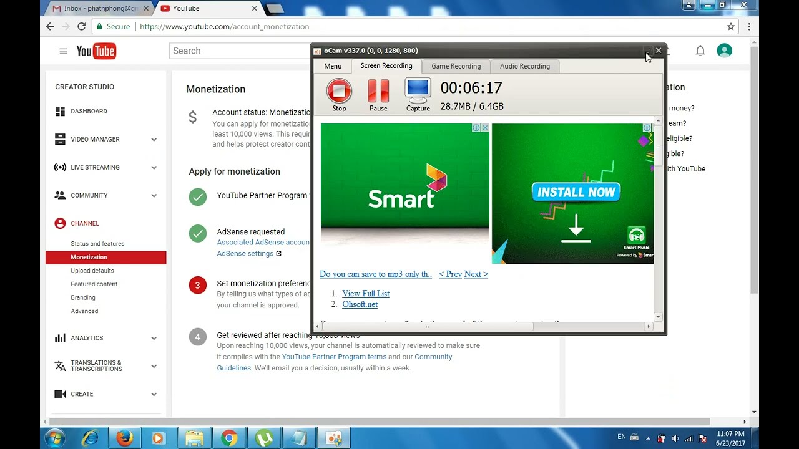Open the Ohsoft.net link

(x=360, y=304)
